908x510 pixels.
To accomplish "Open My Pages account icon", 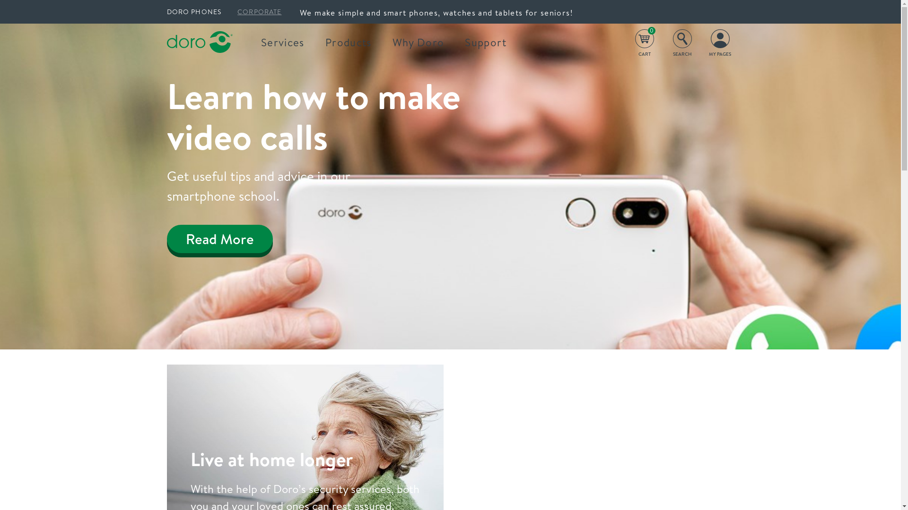I will pyautogui.click(x=720, y=39).
